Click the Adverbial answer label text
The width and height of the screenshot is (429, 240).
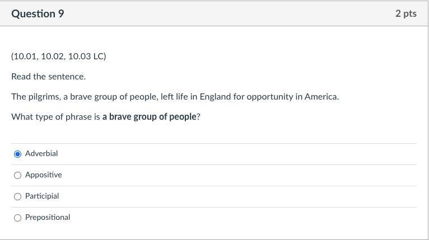click(41, 153)
